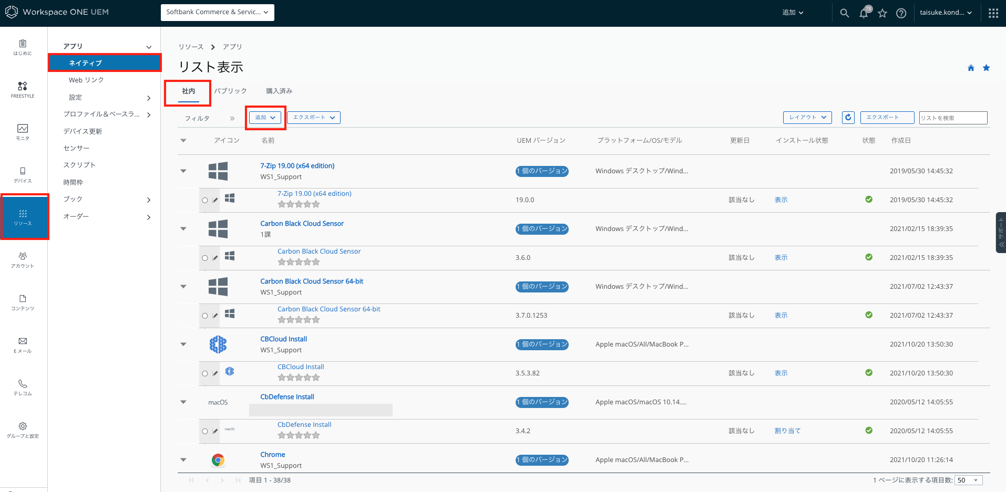Click the blue star bookmark page icon
This screenshot has width=1006, height=492.
[x=986, y=68]
